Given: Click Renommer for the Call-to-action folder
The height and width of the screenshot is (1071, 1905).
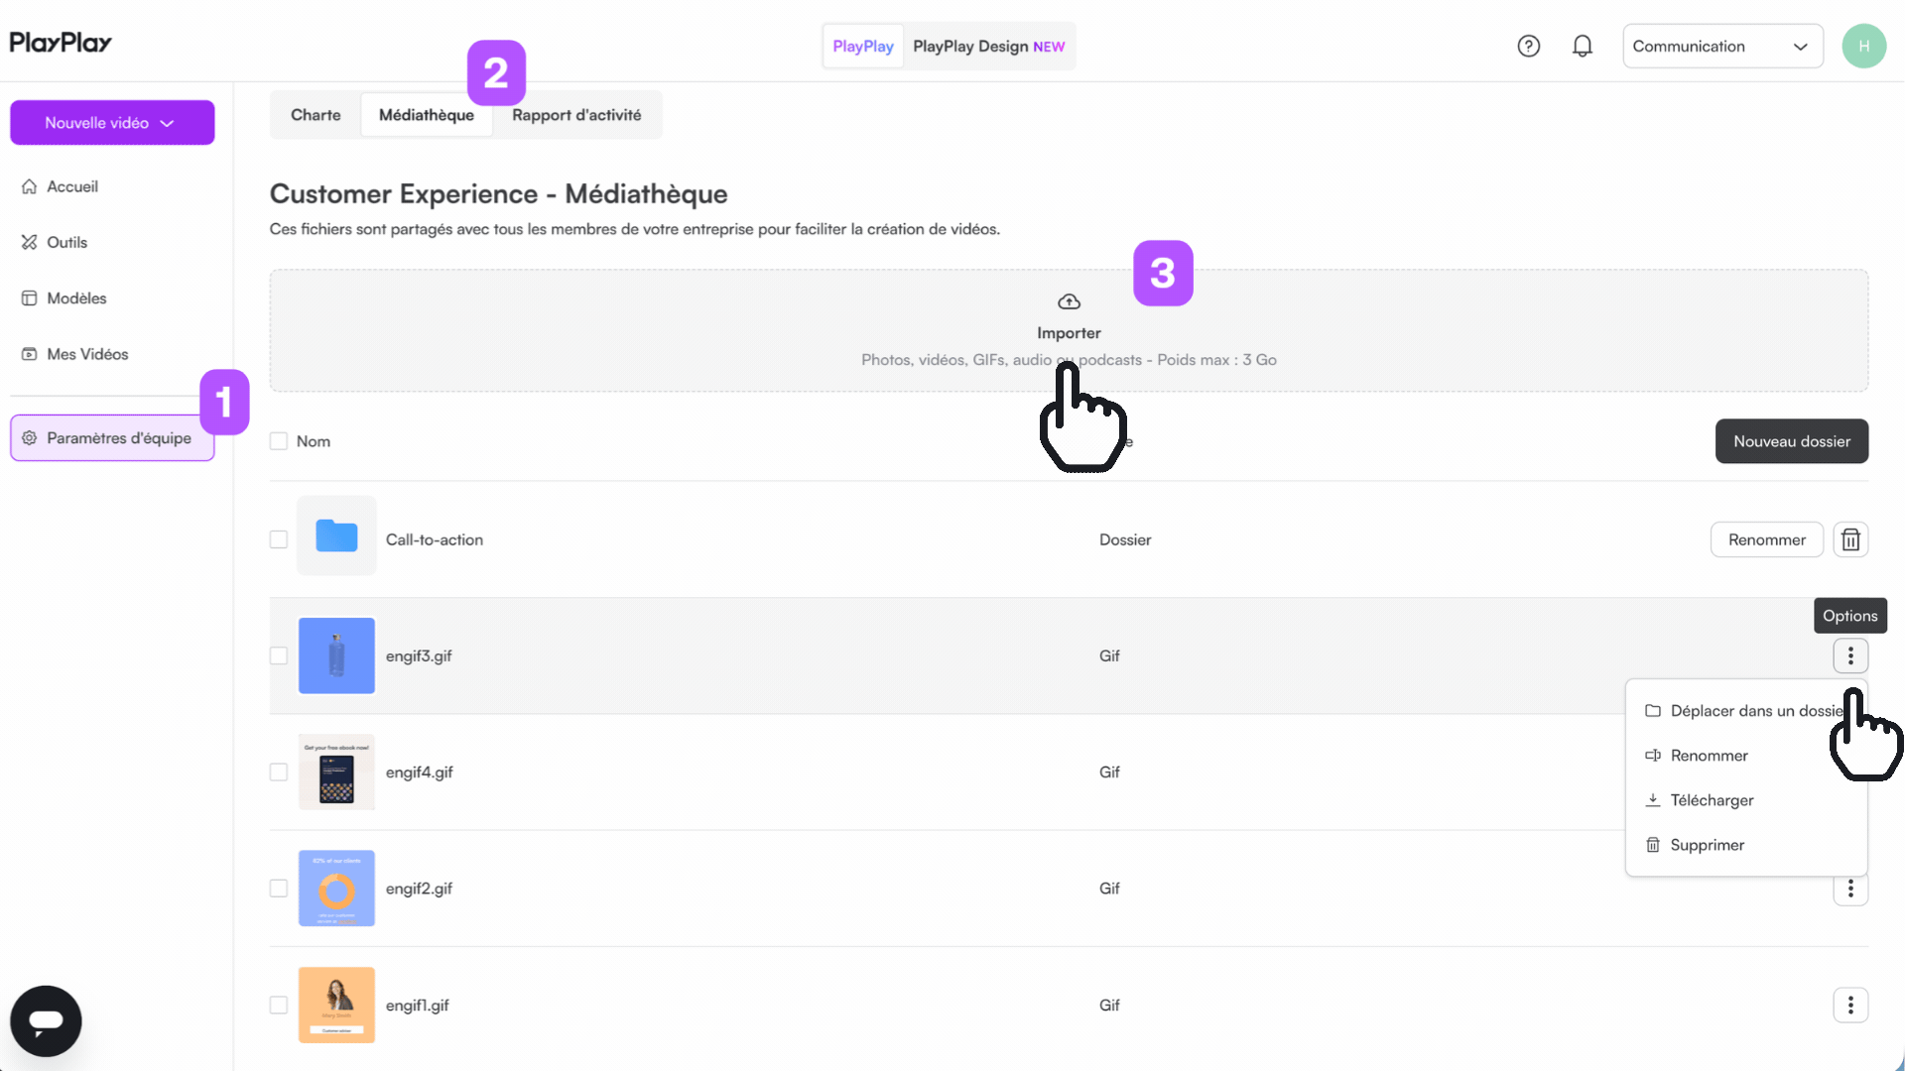Looking at the screenshot, I should [1766, 539].
